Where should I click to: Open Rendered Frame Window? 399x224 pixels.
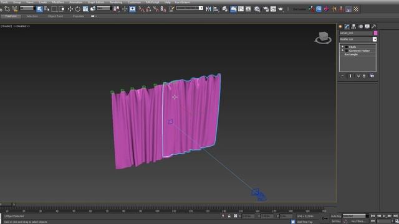coord(273,9)
